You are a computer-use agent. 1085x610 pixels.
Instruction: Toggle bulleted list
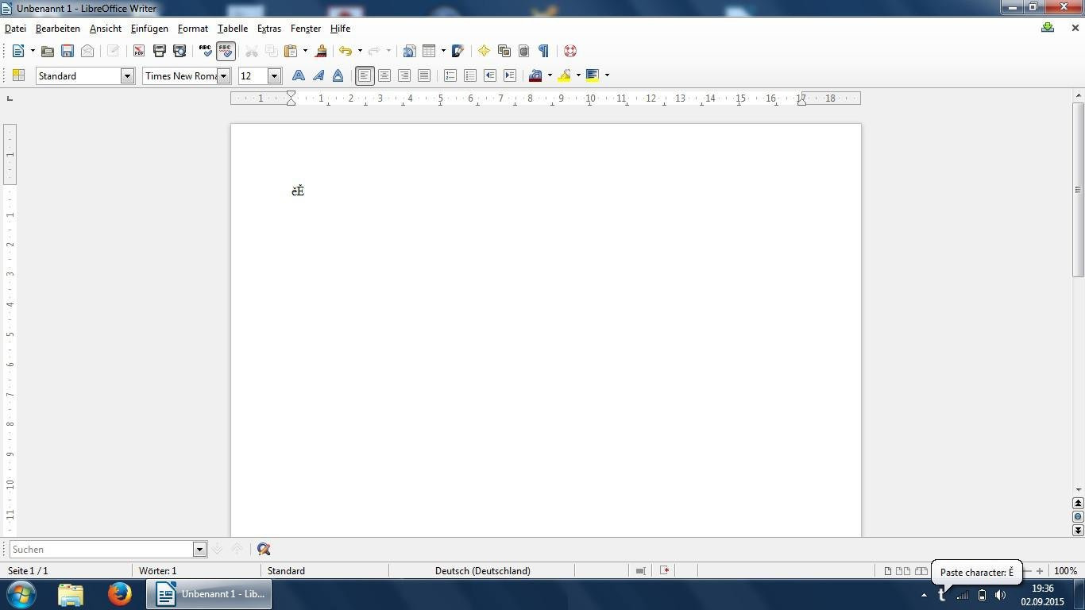[470, 75]
